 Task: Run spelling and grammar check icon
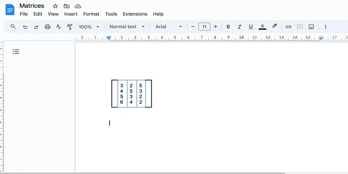coord(59,27)
